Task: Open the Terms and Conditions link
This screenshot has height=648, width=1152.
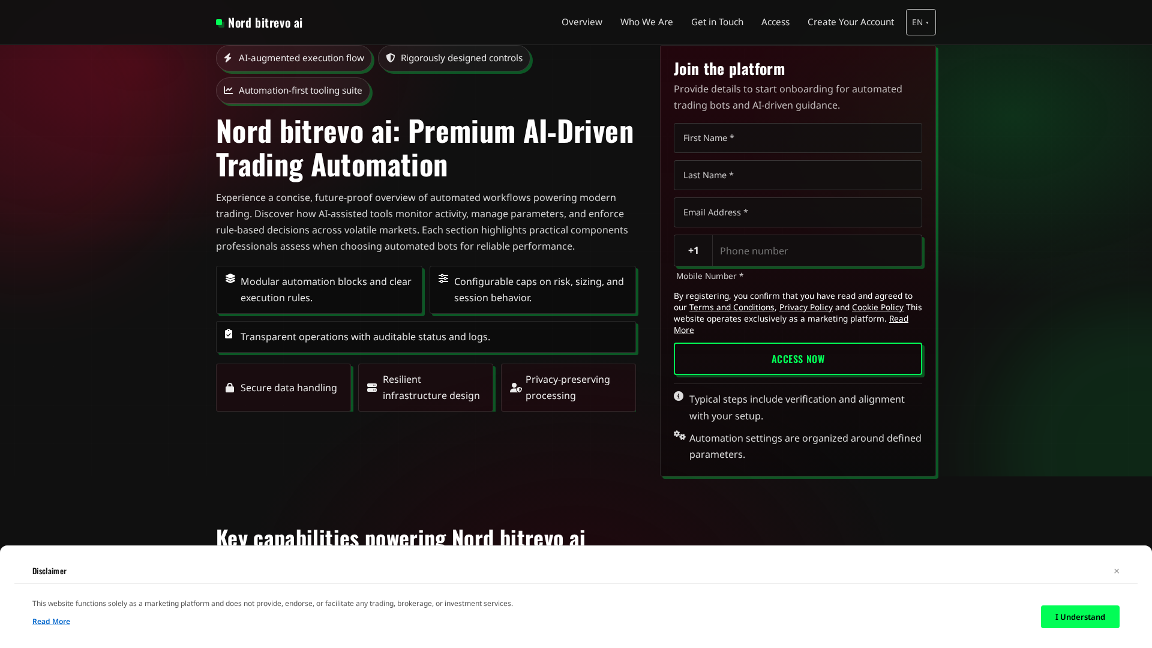Action: coord(731,307)
